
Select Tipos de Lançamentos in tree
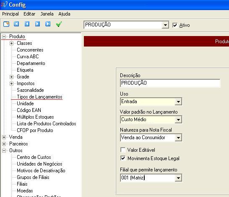coord(39,97)
